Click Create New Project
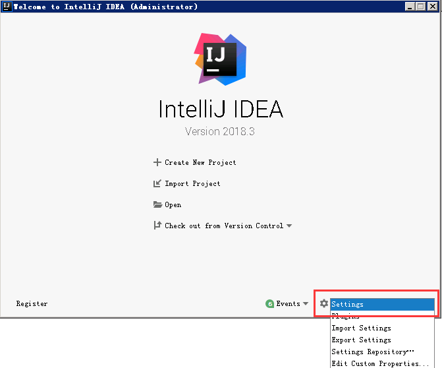The image size is (442, 368). click(200, 162)
